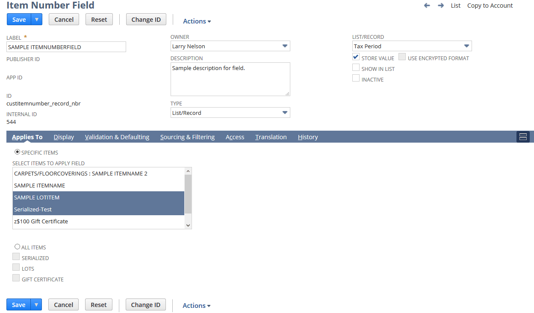
Task: Toggle Use Encrypted Format checkbox
Action: click(x=402, y=57)
